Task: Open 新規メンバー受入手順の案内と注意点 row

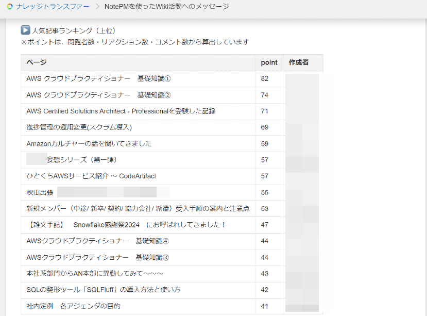Action: point(138,209)
